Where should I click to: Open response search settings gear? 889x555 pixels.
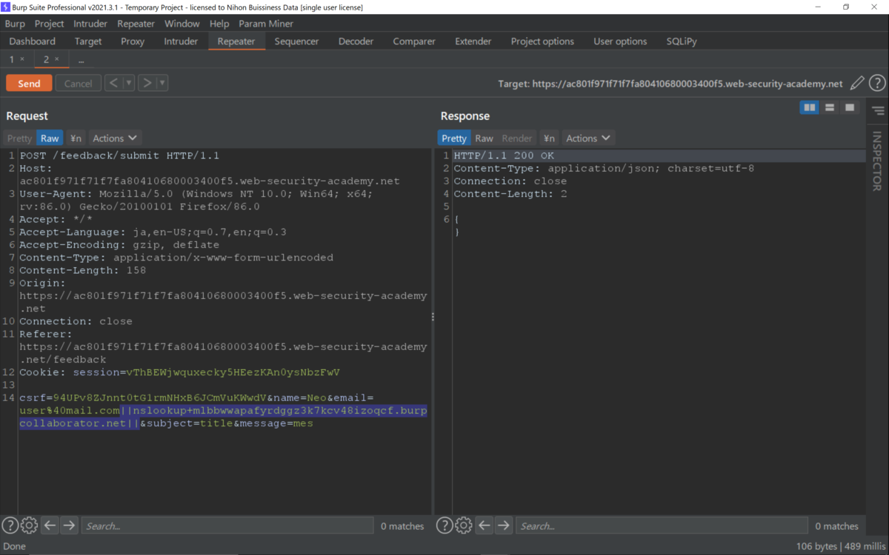tap(464, 525)
